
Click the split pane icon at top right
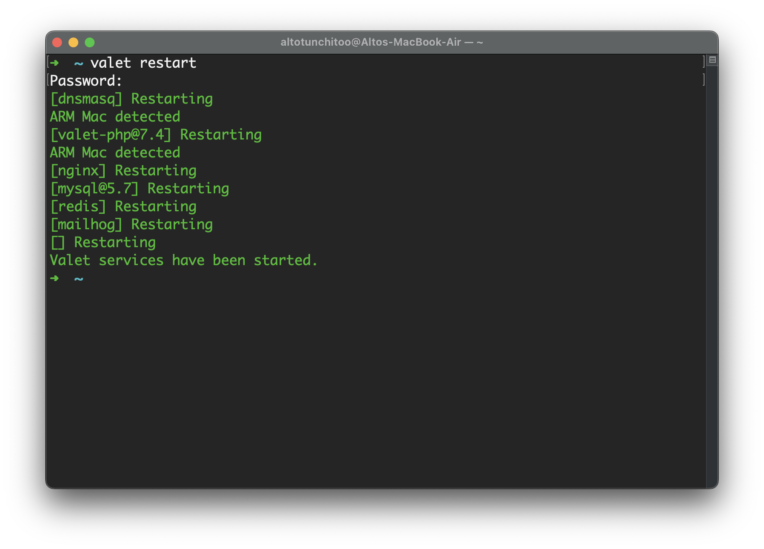pyautogui.click(x=712, y=60)
